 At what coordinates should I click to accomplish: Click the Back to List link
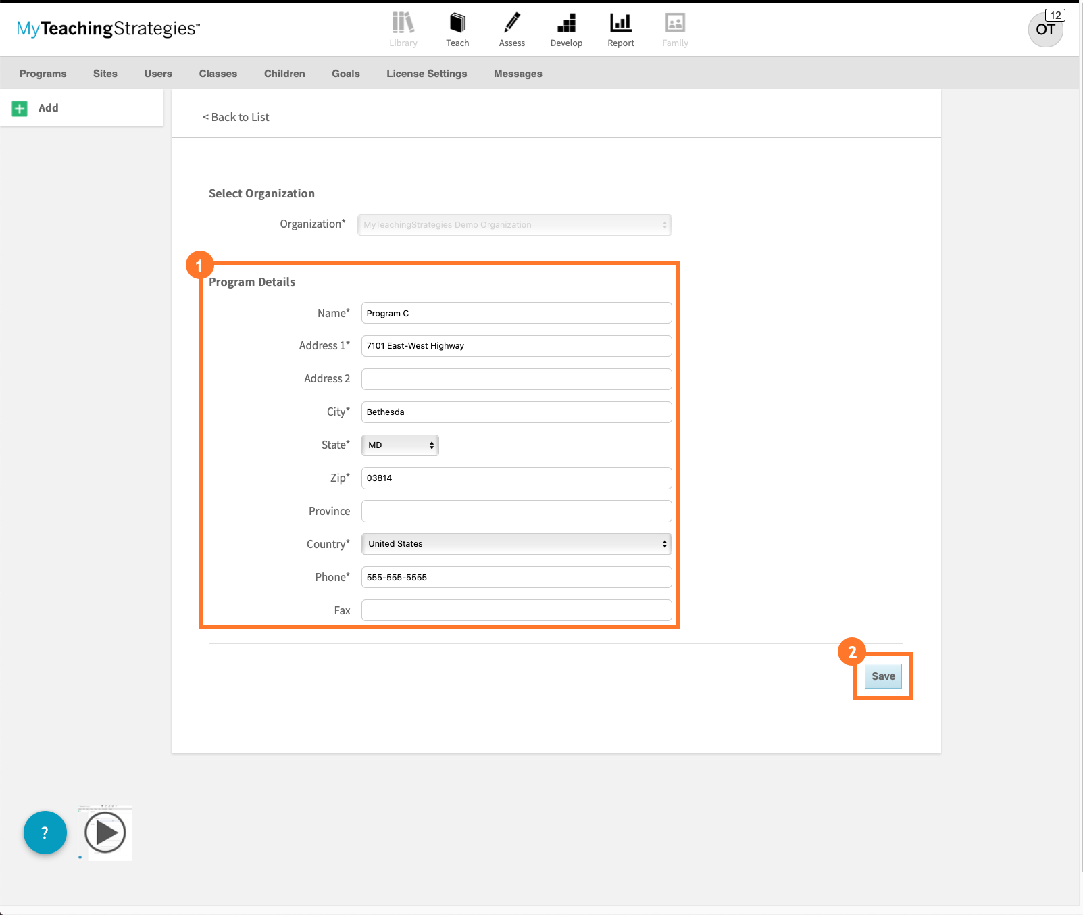tap(235, 116)
